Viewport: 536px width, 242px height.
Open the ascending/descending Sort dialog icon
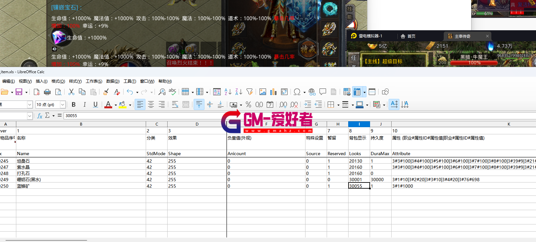click(217, 92)
